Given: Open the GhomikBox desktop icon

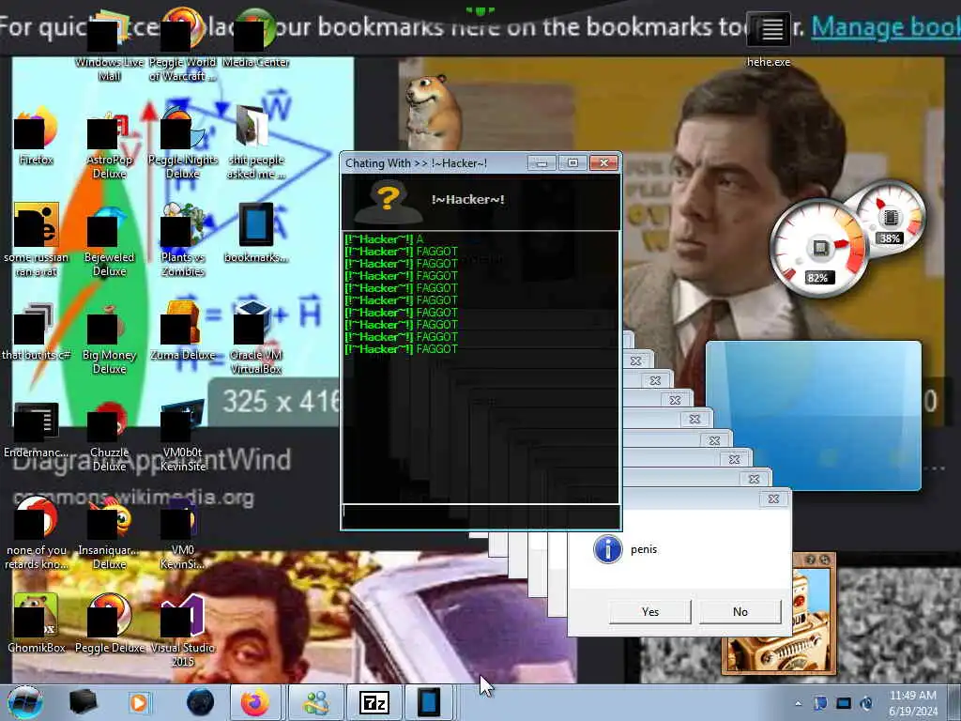Looking at the screenshot, I should point(37,623).
